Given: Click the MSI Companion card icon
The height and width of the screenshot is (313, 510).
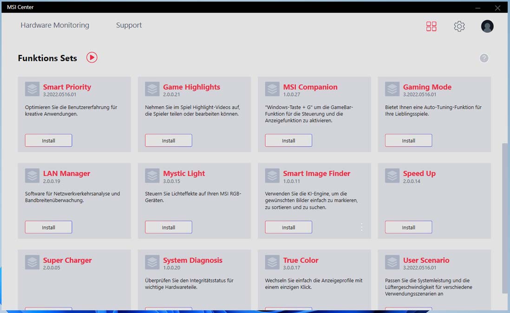Looking at the screenshot, I should (272, 89).
